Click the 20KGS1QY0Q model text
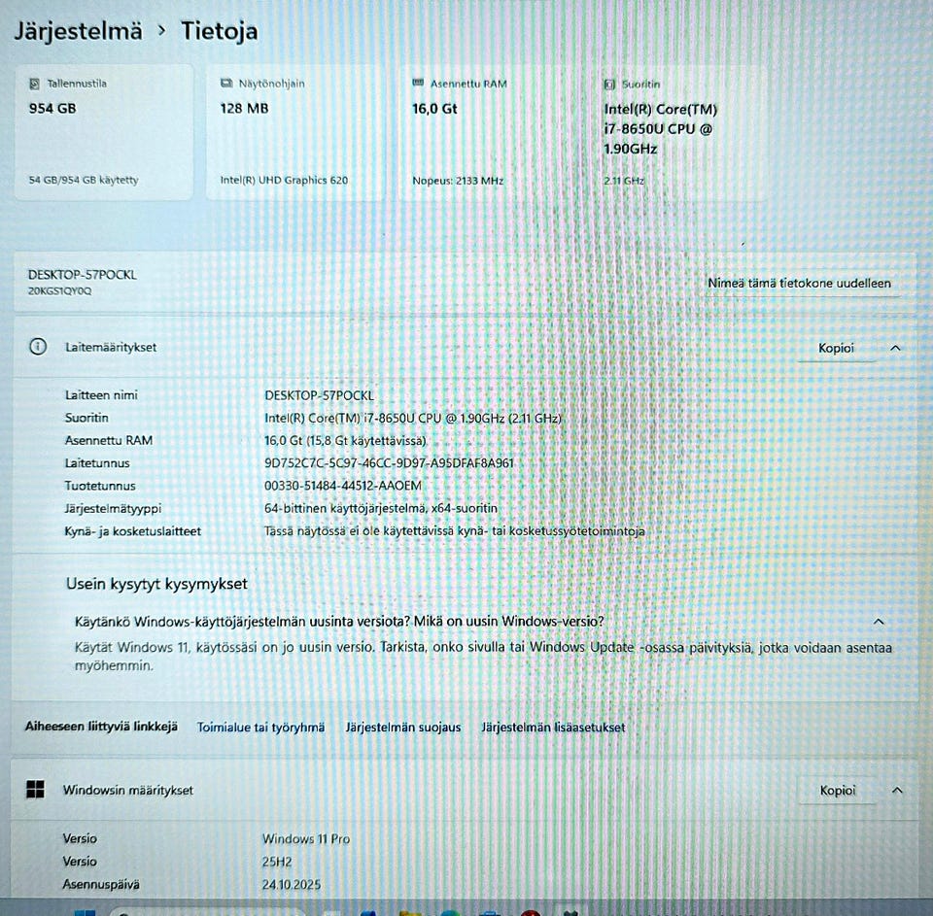 59,290
